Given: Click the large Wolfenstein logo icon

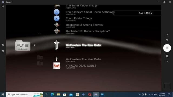Looking at the screenshot, I should click(x=56, y=45).
